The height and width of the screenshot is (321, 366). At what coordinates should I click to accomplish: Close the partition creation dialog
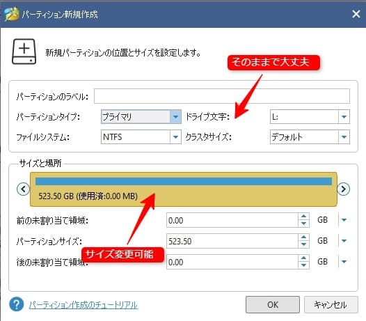(x=356, y=14)
